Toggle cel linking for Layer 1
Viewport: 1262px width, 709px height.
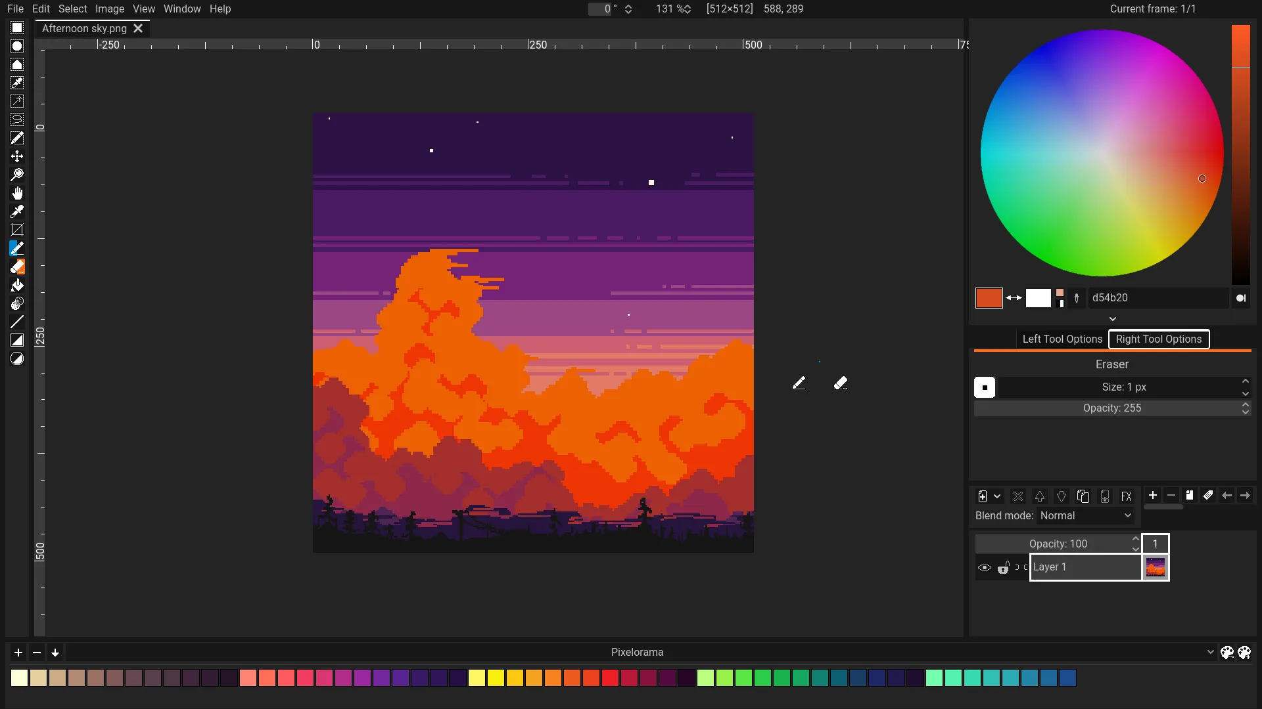(x=1019, y=567)
